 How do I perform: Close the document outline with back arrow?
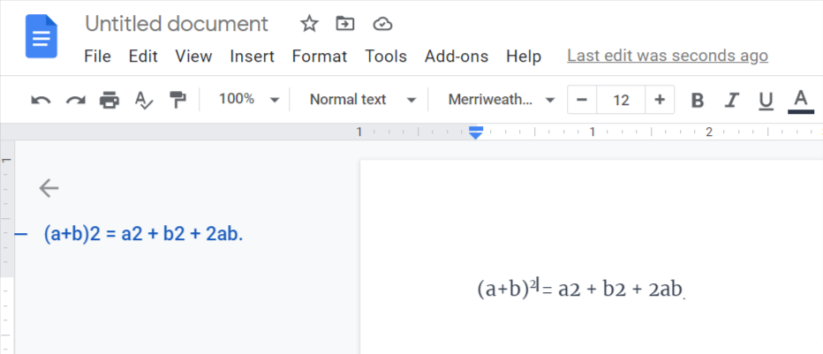tap(49, 187)
